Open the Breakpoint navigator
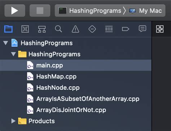Screen dimensions: 171x131 126,29
